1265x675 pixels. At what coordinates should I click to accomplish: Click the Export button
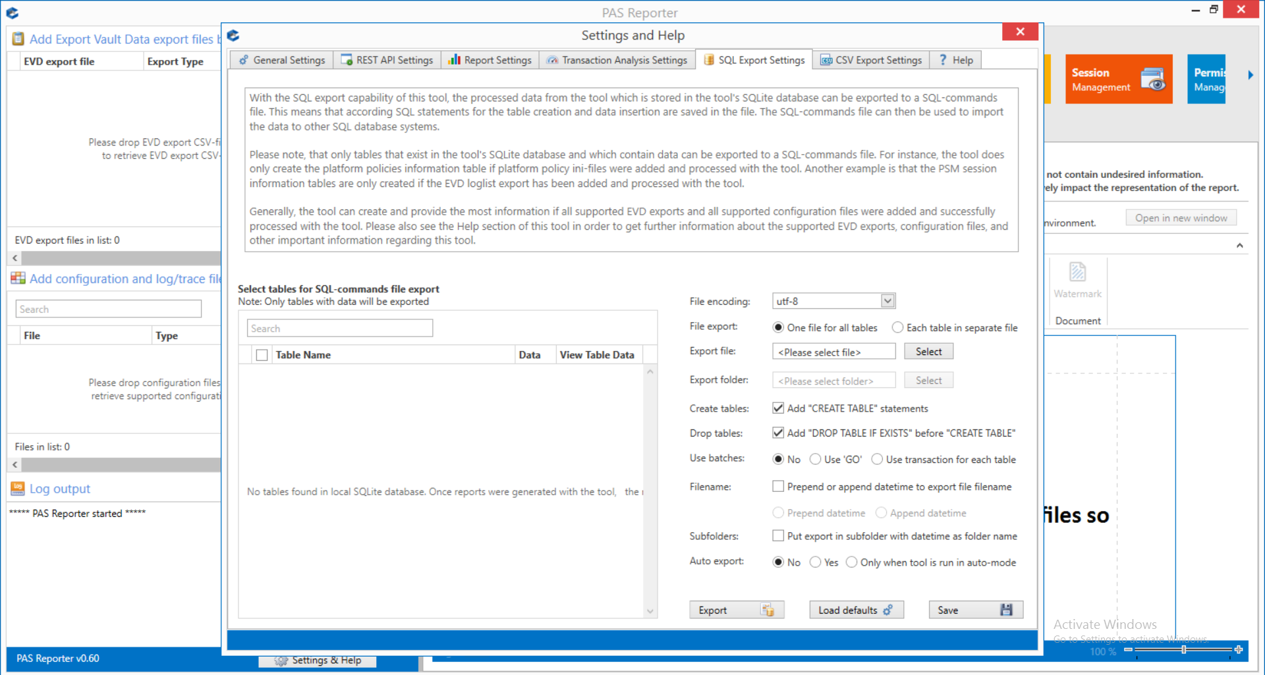click(x=737, y=610)
